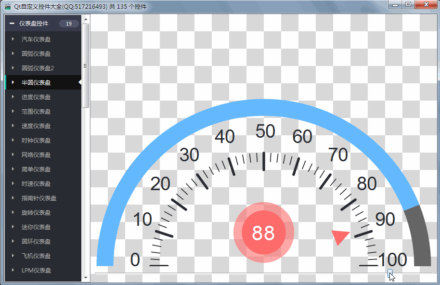Click the sidebar scrollbar down arrow

point(86,278)
